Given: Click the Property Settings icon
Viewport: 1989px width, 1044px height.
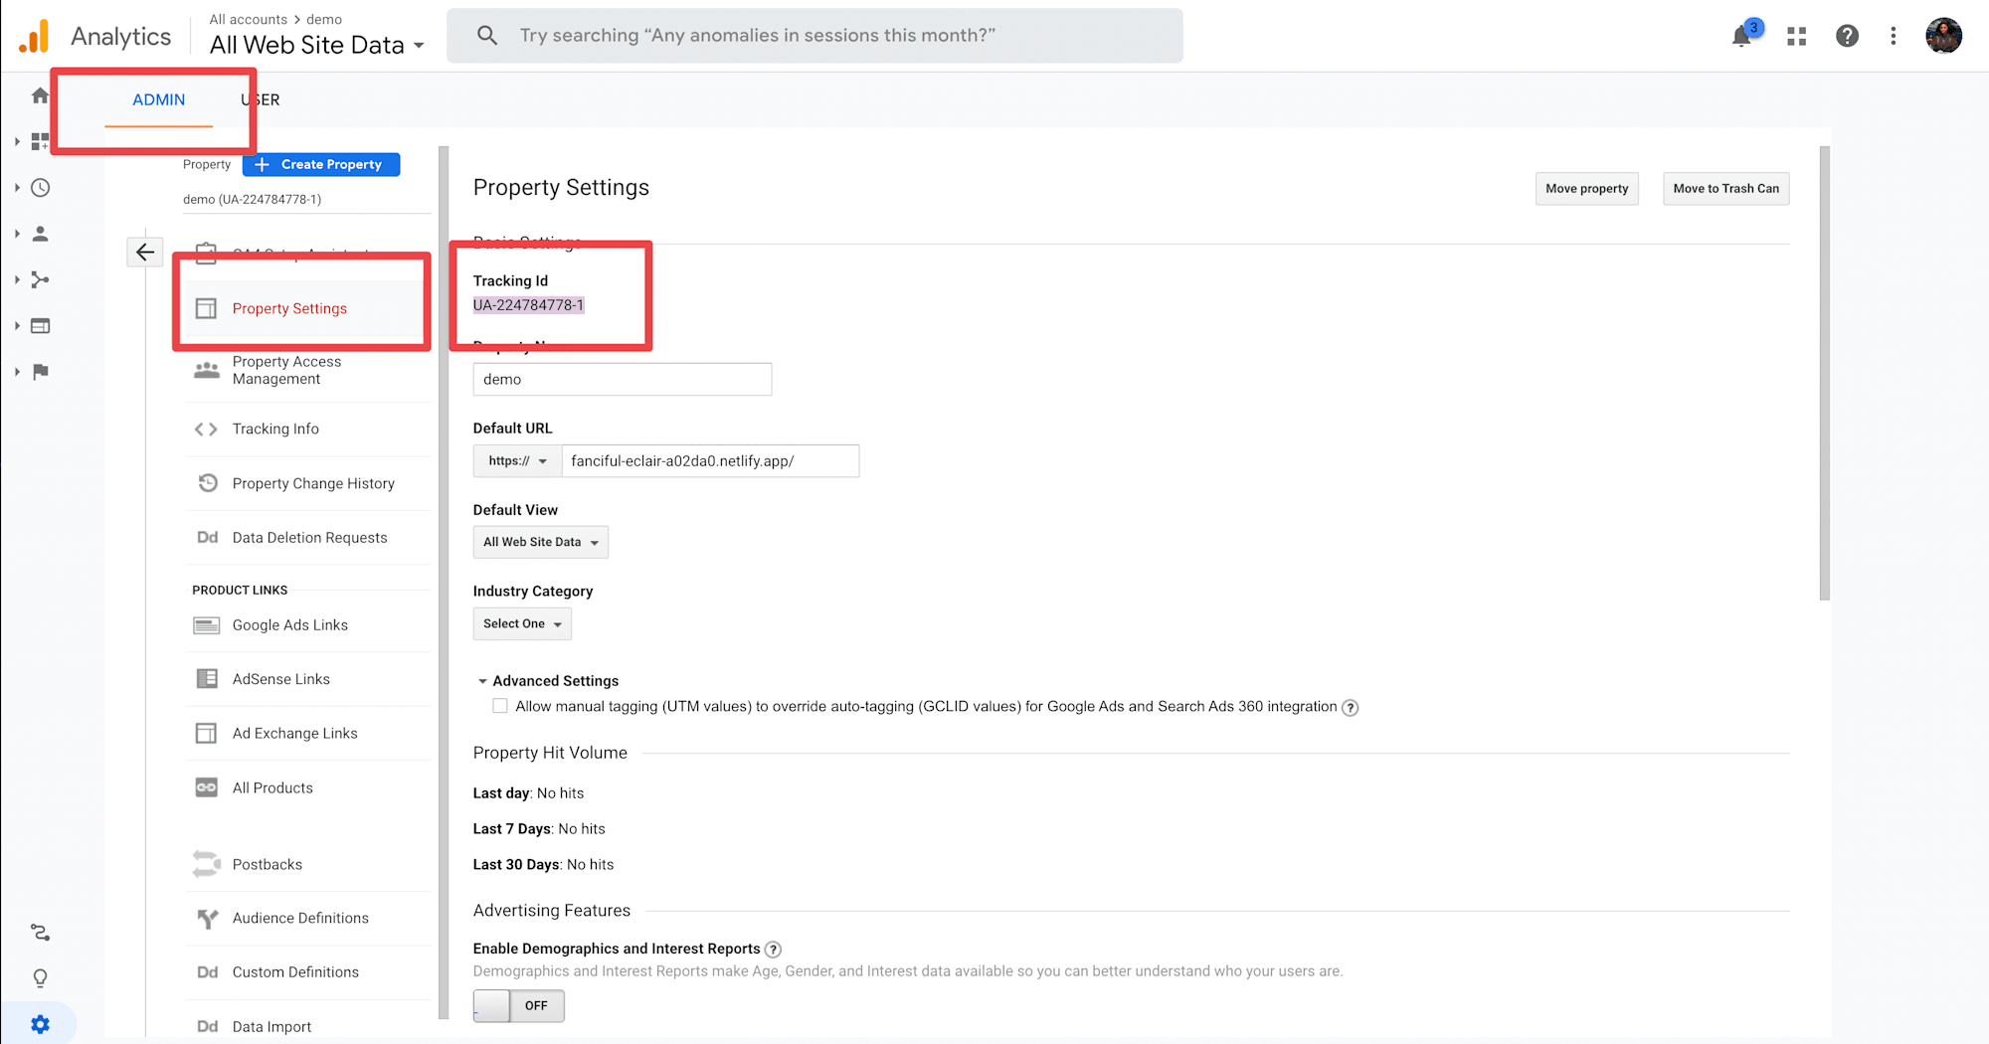Looking at the screenshot, I should pos(206,308).
